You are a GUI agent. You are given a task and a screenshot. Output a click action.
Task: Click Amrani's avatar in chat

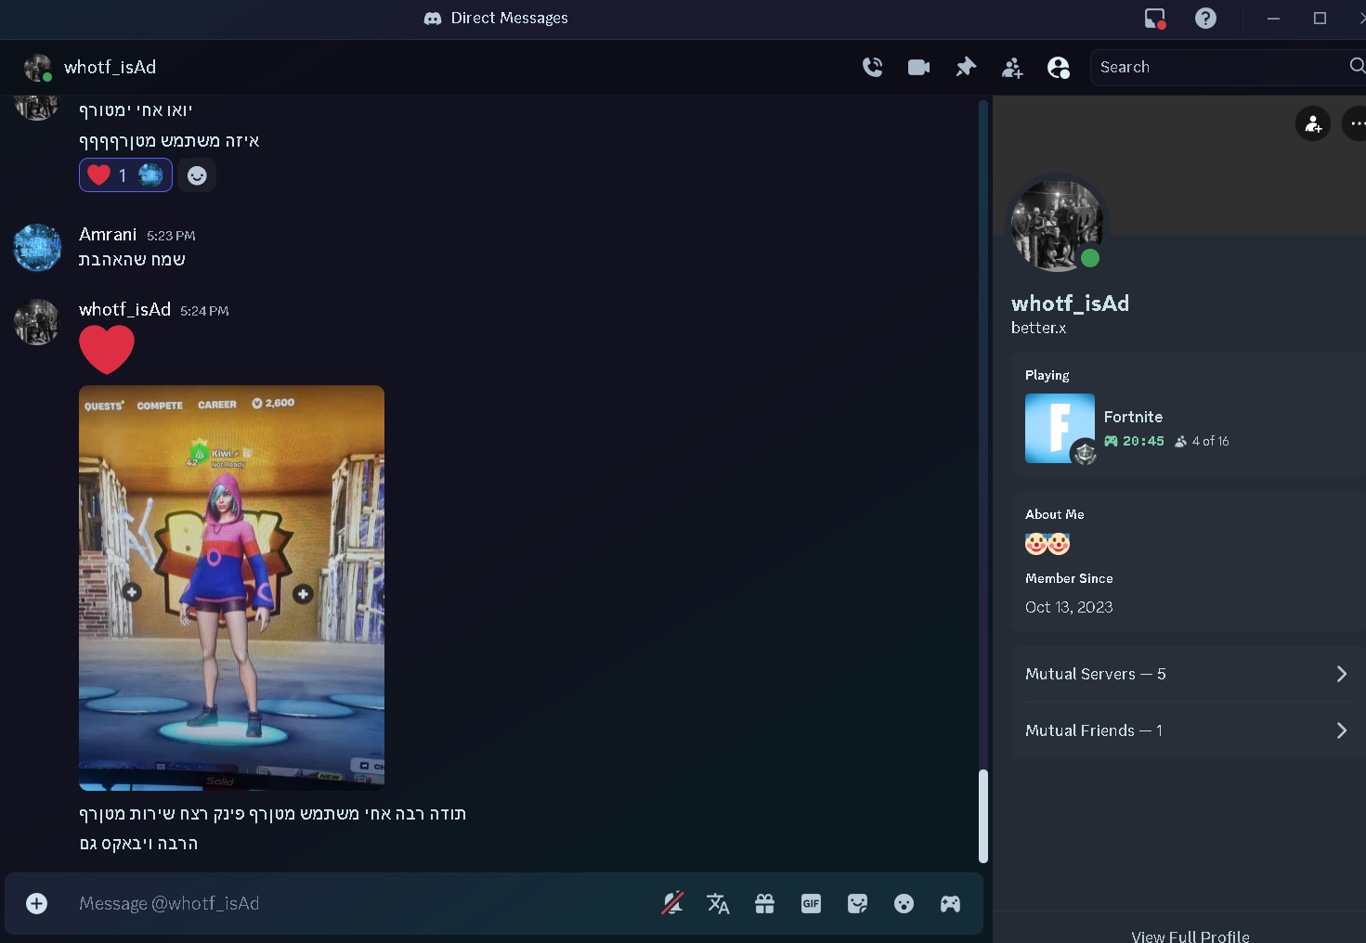coord(37,248)
